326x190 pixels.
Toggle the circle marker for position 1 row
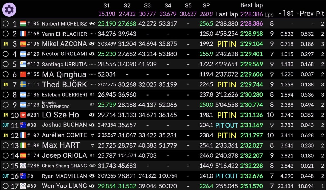coord(5,24)
